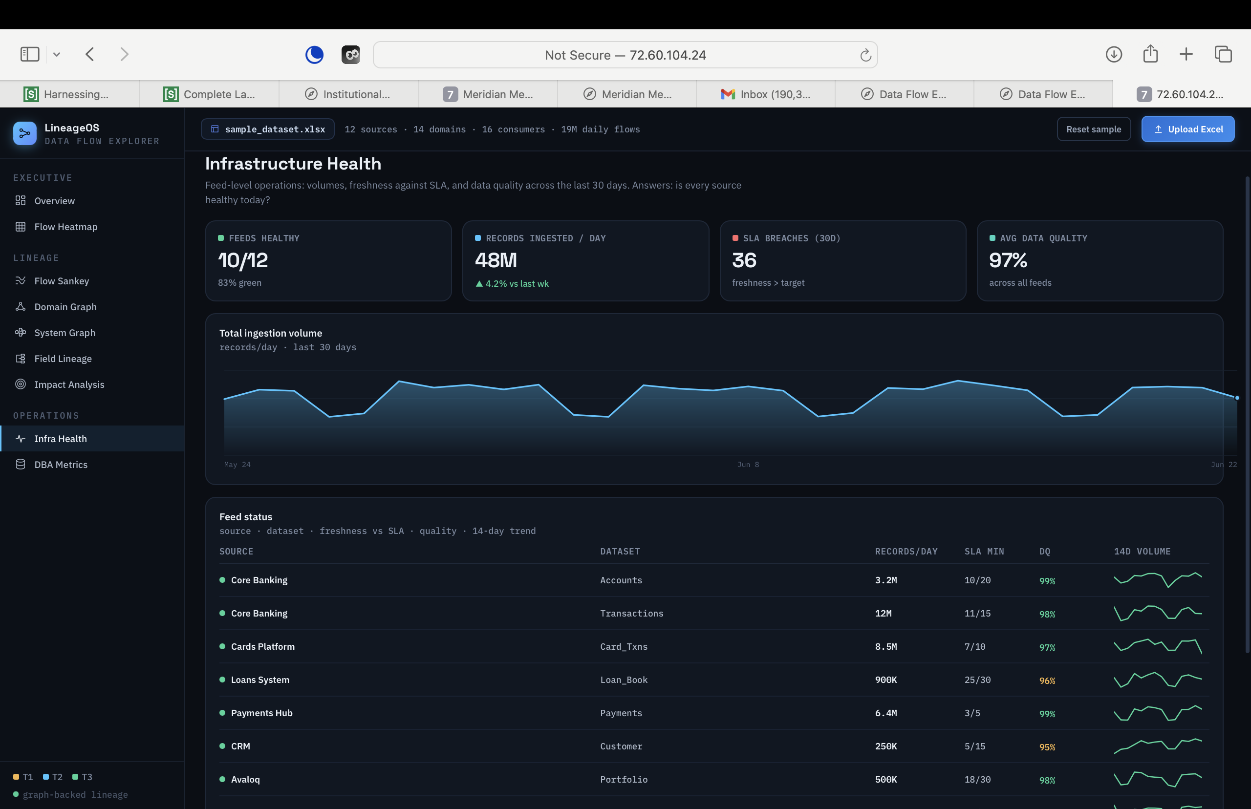Click the LineageOS logo icon
1251x809 pixels.
click(x=25, y=133)
